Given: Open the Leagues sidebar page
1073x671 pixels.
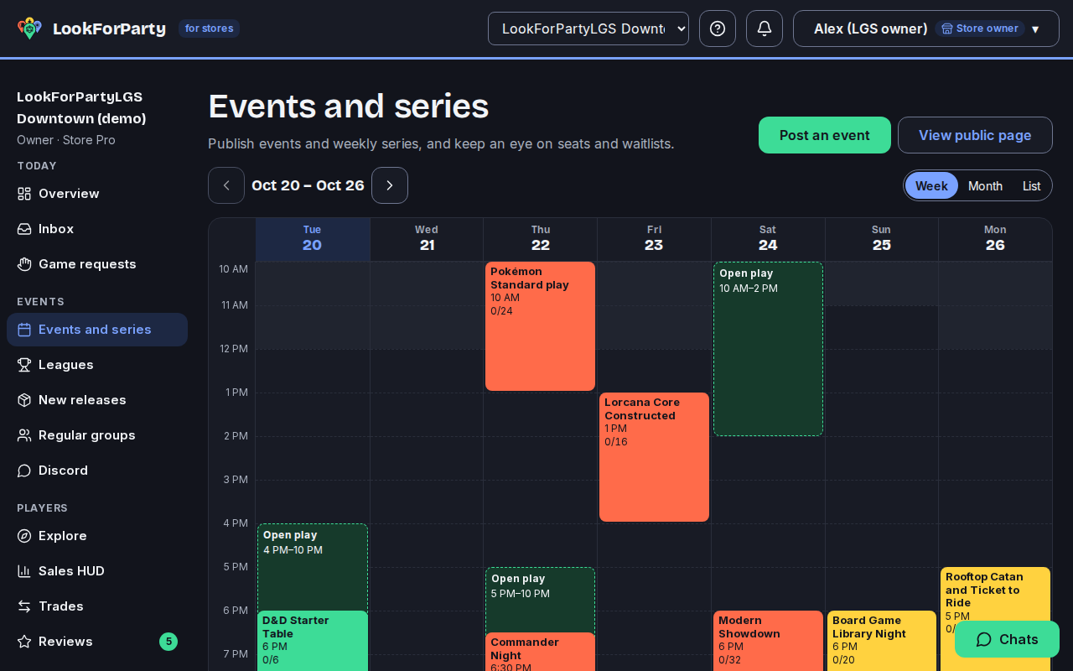Looking at the screenshot, I should (97, 365).
